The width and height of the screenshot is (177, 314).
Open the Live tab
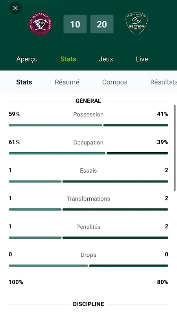click(142, 59)
